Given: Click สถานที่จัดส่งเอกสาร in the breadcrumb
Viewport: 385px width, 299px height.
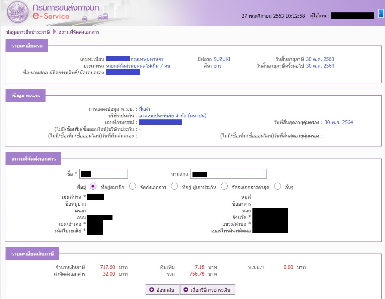Looking at the screenshot, I should (79, 32).
